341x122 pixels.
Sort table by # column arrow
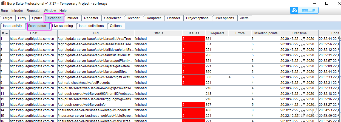coord(7,33)
